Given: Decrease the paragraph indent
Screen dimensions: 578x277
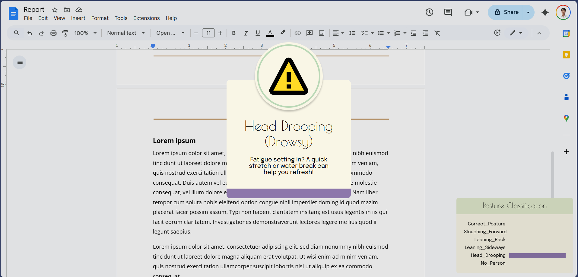Looking at the screenshot, I should [x=414, y=33].
